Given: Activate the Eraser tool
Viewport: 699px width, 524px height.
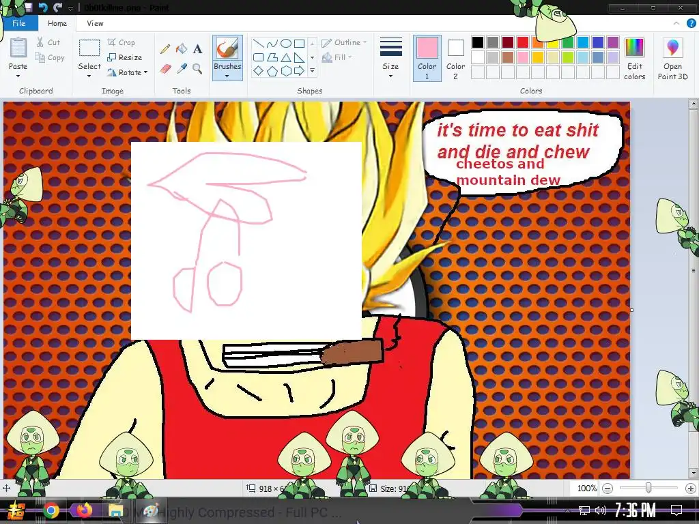Looking at the screenshot, I should click(x=165, y=69).
